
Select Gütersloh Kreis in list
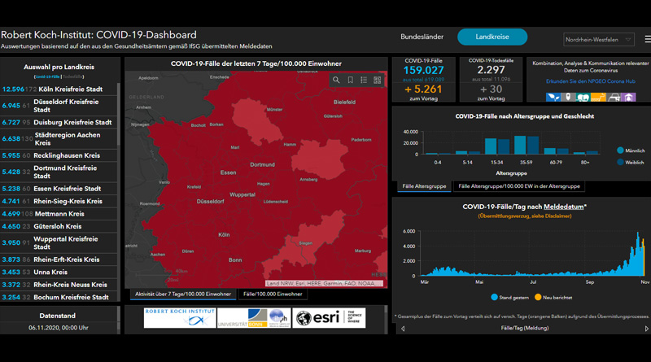click(x=59, y=226)
